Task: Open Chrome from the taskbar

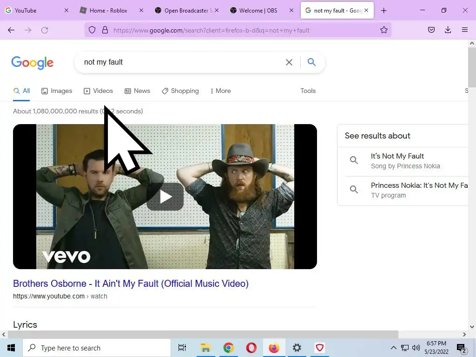Action: point(228,348)
